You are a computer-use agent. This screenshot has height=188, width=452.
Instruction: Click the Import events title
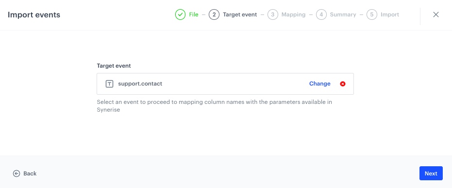(x=34, y=14)
